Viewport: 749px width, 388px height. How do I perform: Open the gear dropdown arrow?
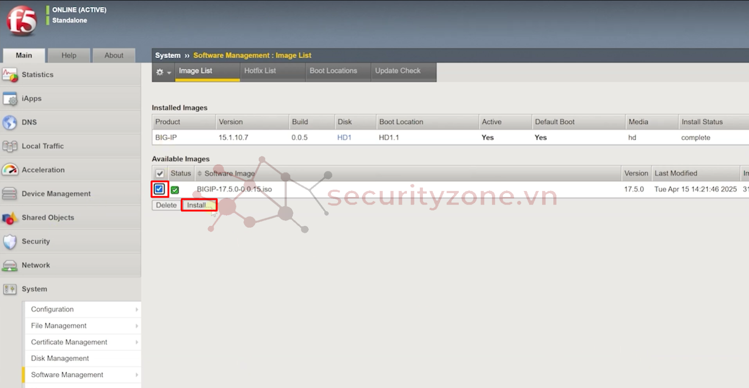click(169, 73)
